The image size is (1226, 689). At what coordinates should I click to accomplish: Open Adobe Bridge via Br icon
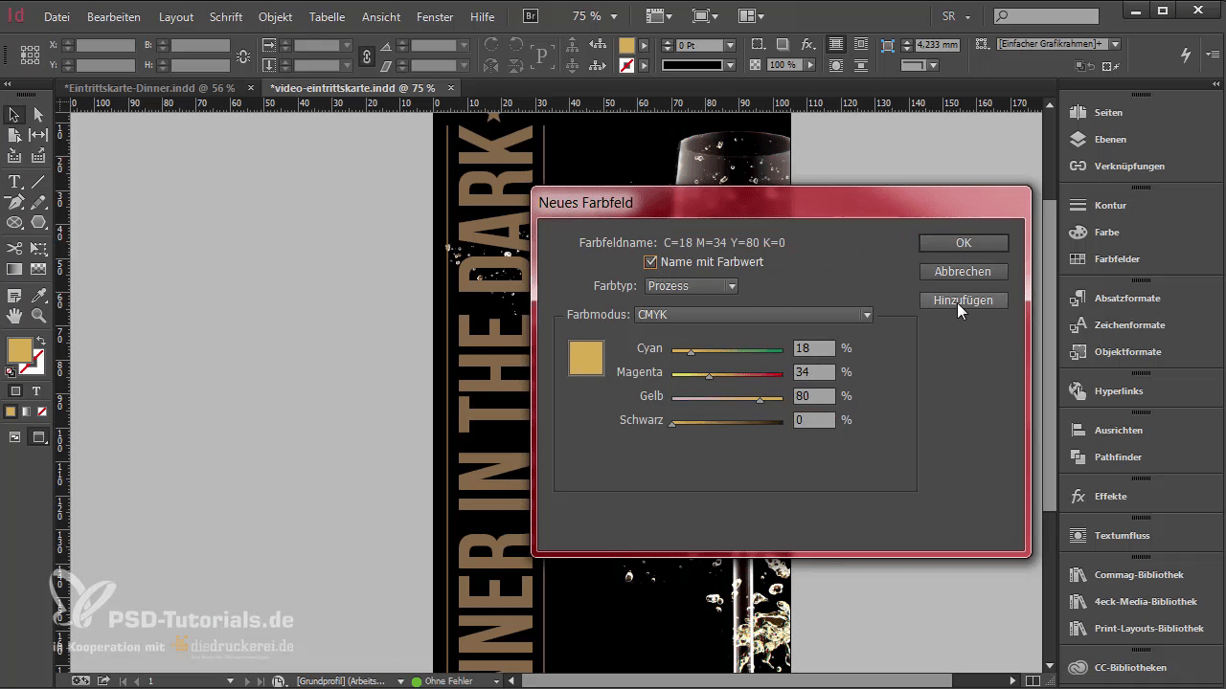pos(531,16)
